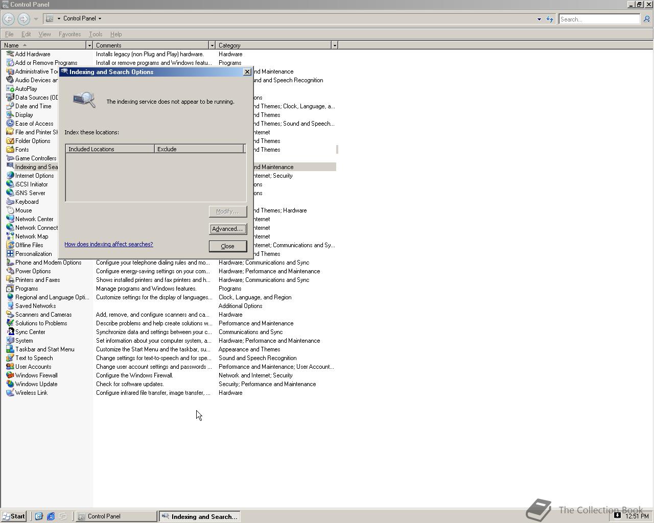Select 'Taskbar and Start Menu' entry
654x523 pixels.
coord(44,349)
